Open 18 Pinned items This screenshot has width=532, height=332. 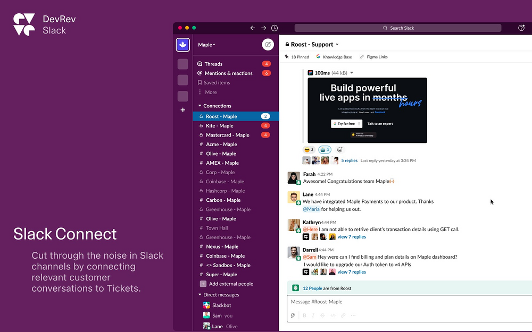[297, 57]
